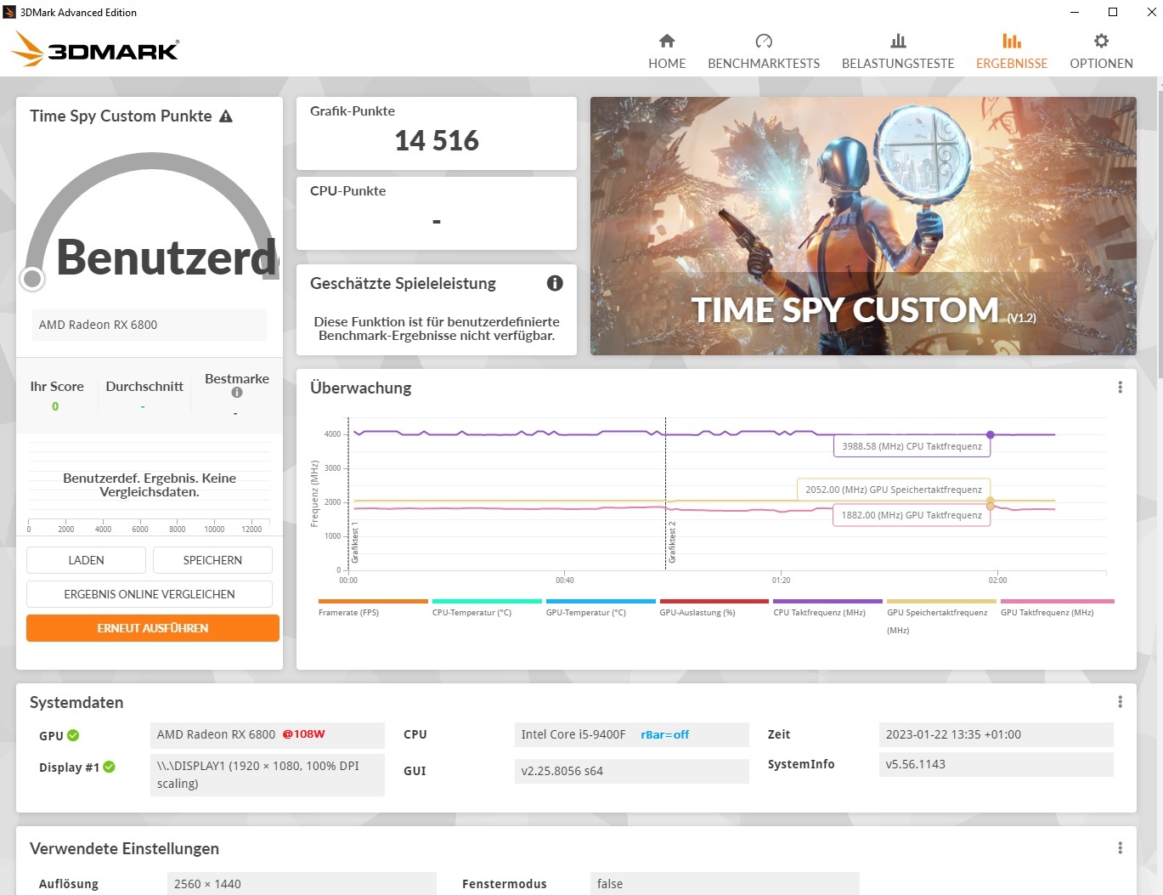Click the benchmark gauge icon
The width and height of the screenshot is (1163, 895).
(x=764, y=41)
